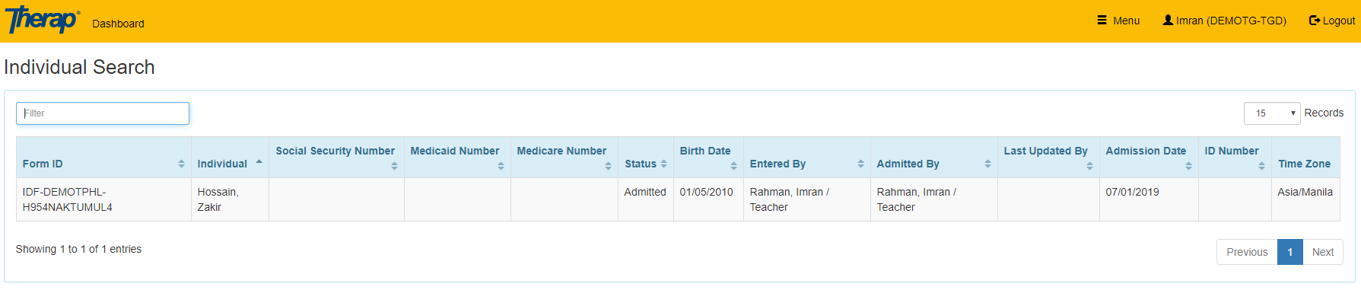Image resolution: width=1361 pixels, height=290 pixels.
Task: Open the 15 Records dropdown
Action: click(x=1272, y=113)
